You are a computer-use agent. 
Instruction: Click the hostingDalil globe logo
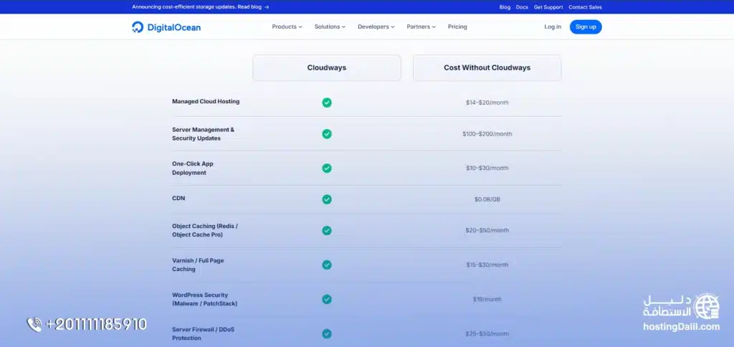(x=707, y=306)
